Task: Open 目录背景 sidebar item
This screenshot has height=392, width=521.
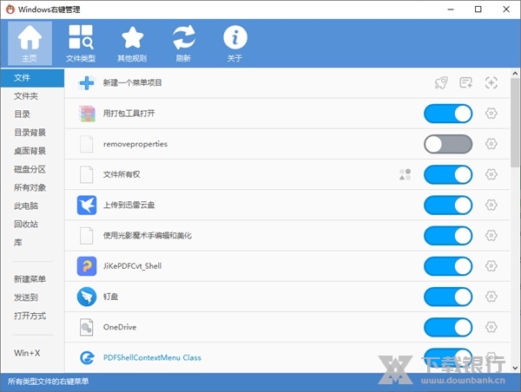Action: 32,133
